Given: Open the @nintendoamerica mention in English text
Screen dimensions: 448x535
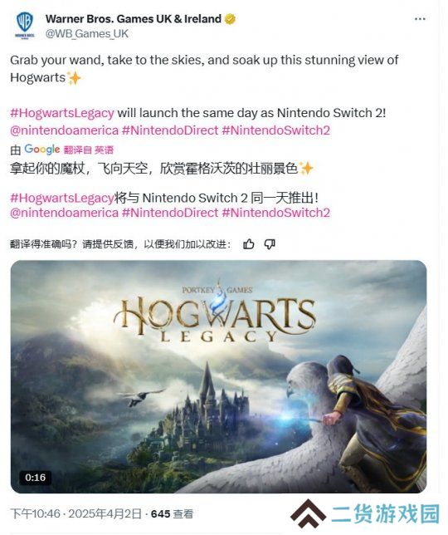Looking at the screenshot, I should click(x=65, y=130).
